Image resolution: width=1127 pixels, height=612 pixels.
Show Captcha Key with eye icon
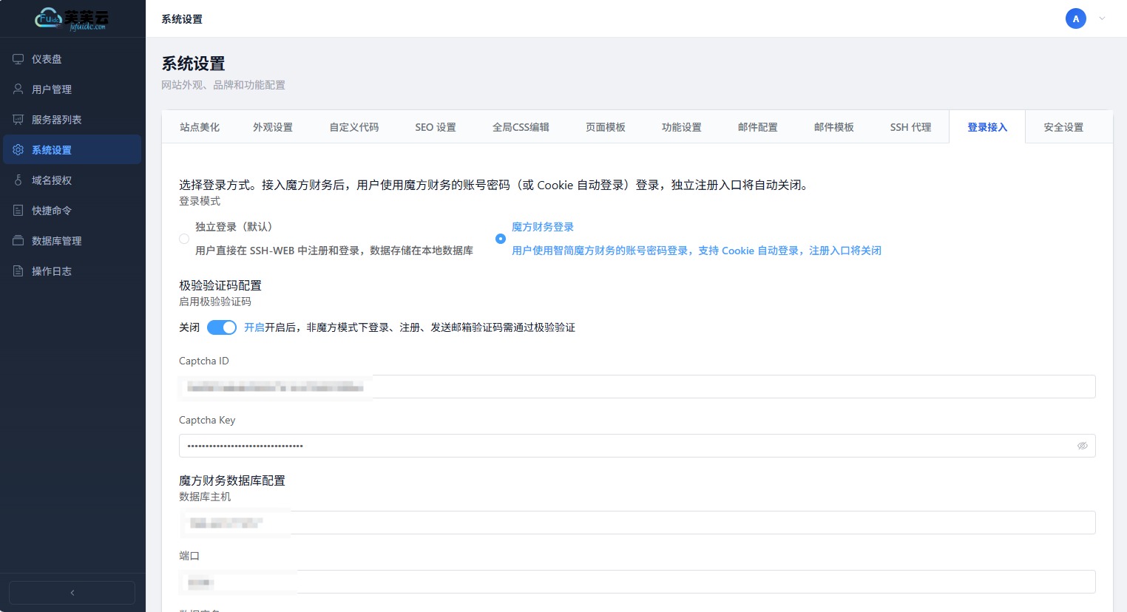click(1083, 446)
